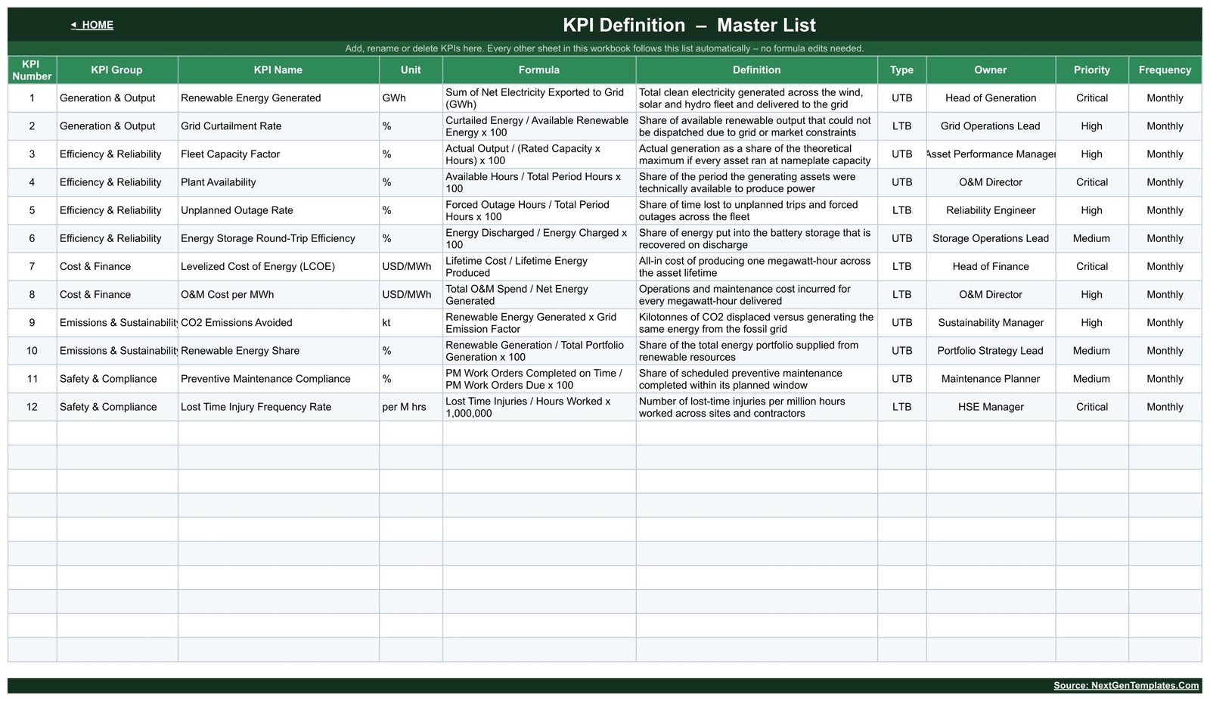Click Critical priority in Plant Availability row
The image size is (1210, 701).
pyautogui.click(x=1092, y=182)
